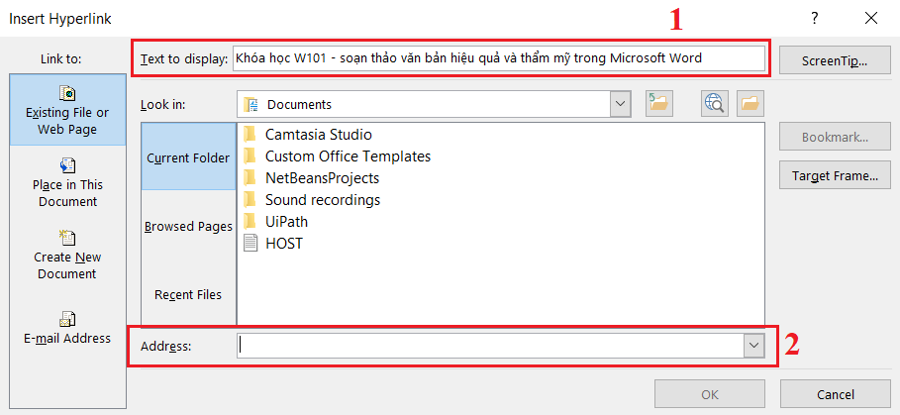Switch to Browsed Pages view
Screen dimensions: 900x415
(188, 226)
